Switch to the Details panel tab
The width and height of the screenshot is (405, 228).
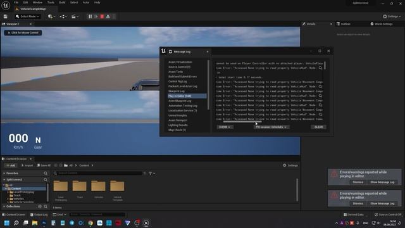(311, 24)
